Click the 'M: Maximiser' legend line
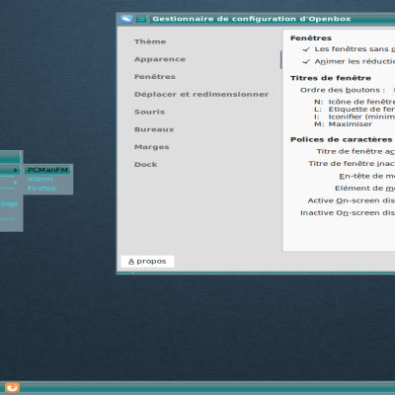This screenshot has height=395, width=395. click(x=343, y=124)
